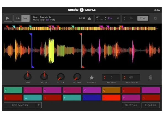Screen dimensions: 163x119
Task: Delete the cue with the trash icon
Action: point(151,77)
